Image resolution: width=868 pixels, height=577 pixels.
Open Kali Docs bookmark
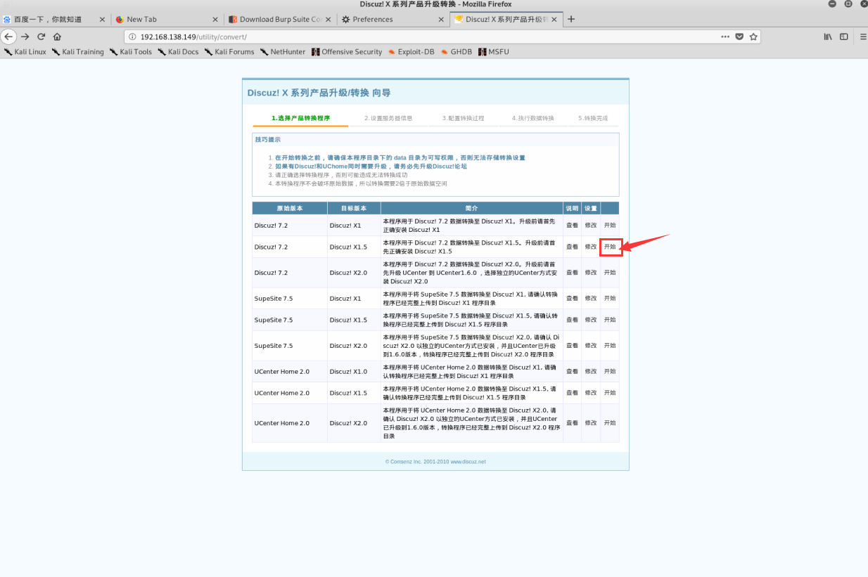point(179,52)
